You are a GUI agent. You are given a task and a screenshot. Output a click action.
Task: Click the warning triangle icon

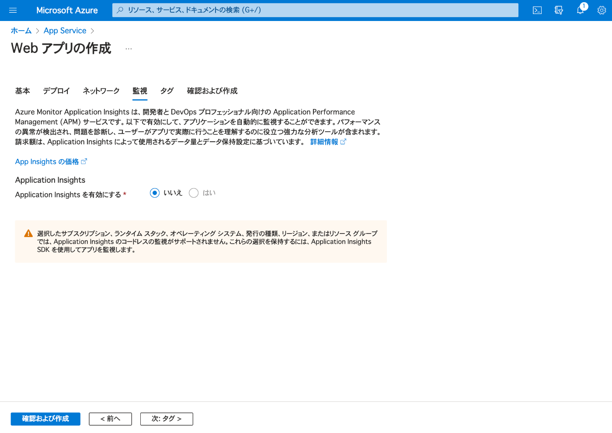point(28,234)
